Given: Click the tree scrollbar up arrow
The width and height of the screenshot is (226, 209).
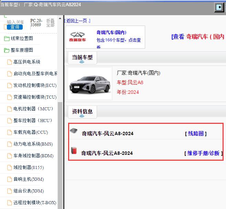Looking at the screenshot, I should tap(60, 18).
